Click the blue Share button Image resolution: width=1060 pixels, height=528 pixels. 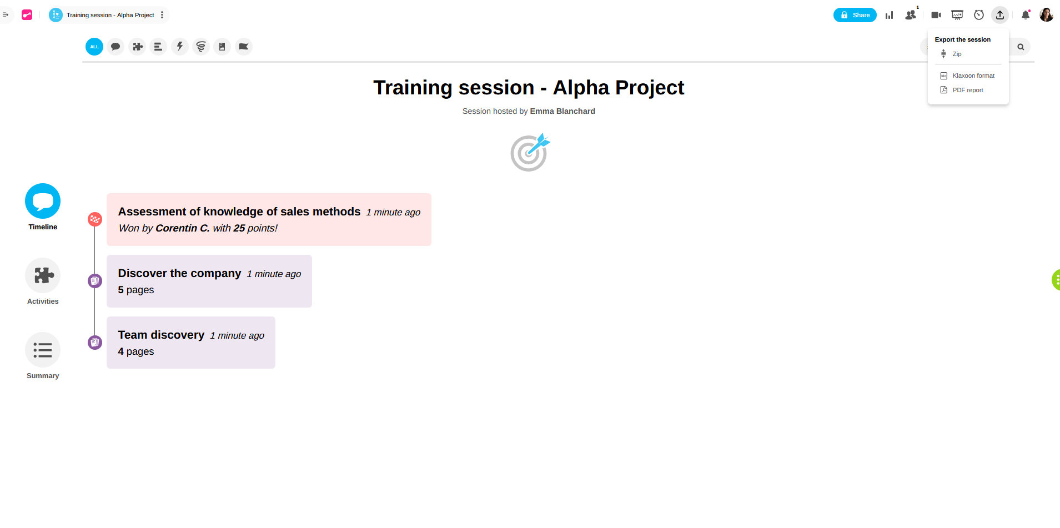[855, 15]
